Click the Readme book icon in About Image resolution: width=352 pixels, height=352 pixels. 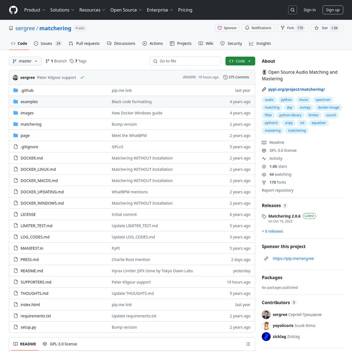[x=264, y=143]
